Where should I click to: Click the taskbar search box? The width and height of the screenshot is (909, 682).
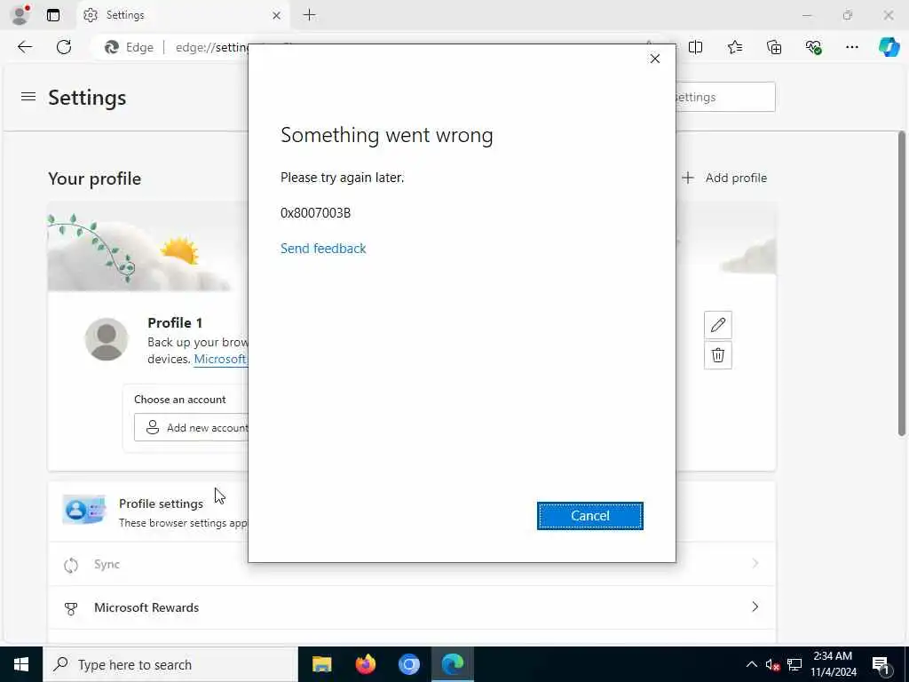[x=170, y=664]
